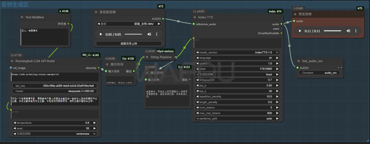Collapse Runninghub LLM API Node via title dot

[x=12, y=61]
